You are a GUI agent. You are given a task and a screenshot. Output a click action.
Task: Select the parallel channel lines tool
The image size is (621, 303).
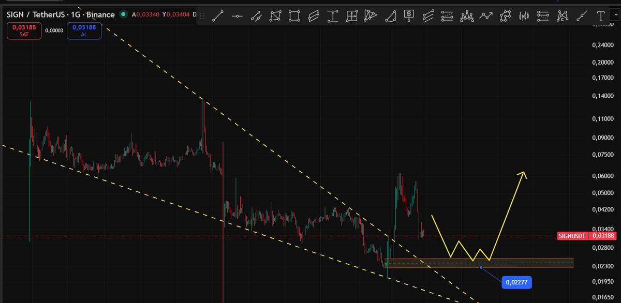click(428, 16)
